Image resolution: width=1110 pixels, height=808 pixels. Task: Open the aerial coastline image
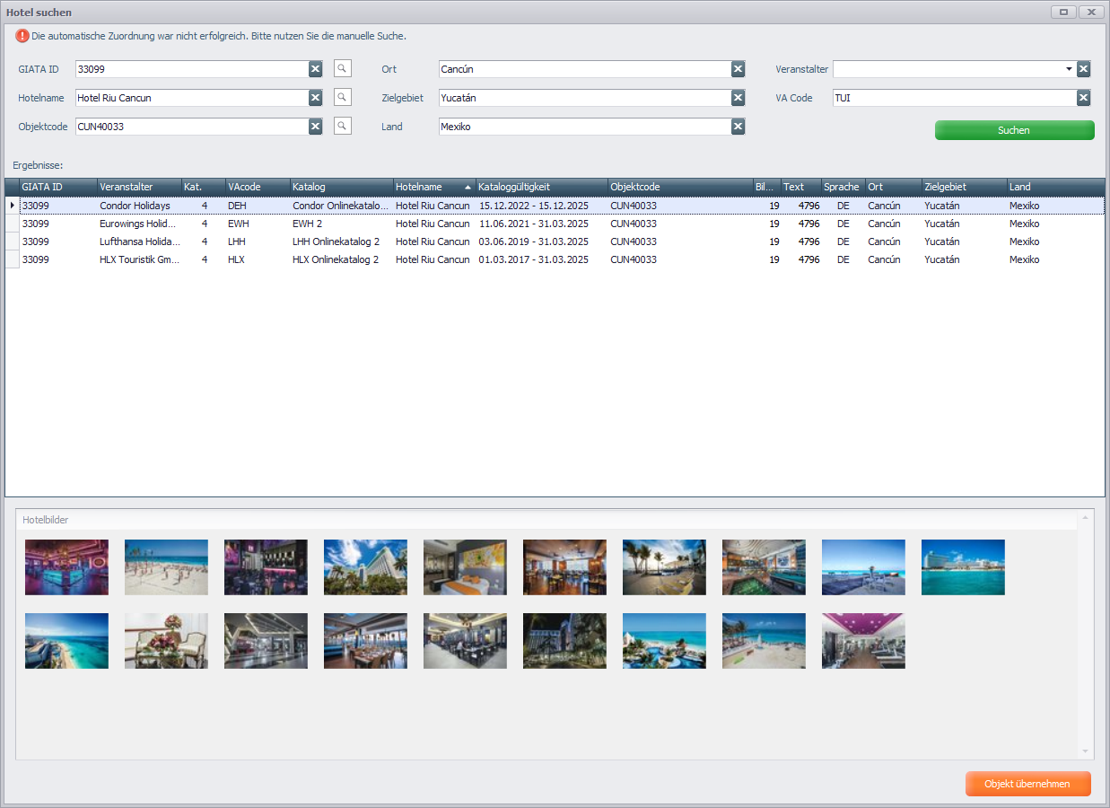pos(66,641)
